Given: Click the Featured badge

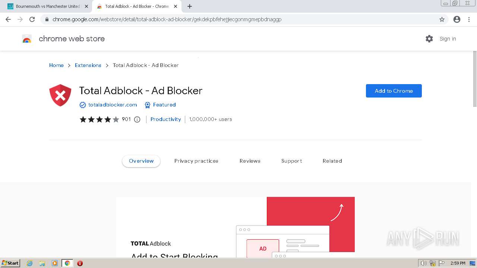Looking at the screenshot, I should [160, 105].
